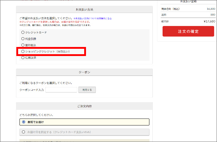217x142 pixels.
Task: Click the クーポン section header
Action: pos(85,72)
